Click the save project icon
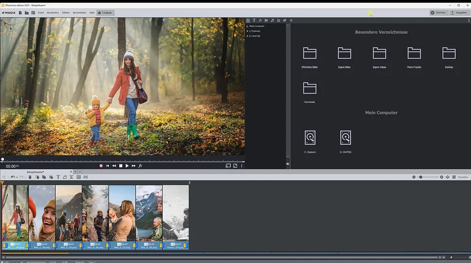 [x=33, y=13]
